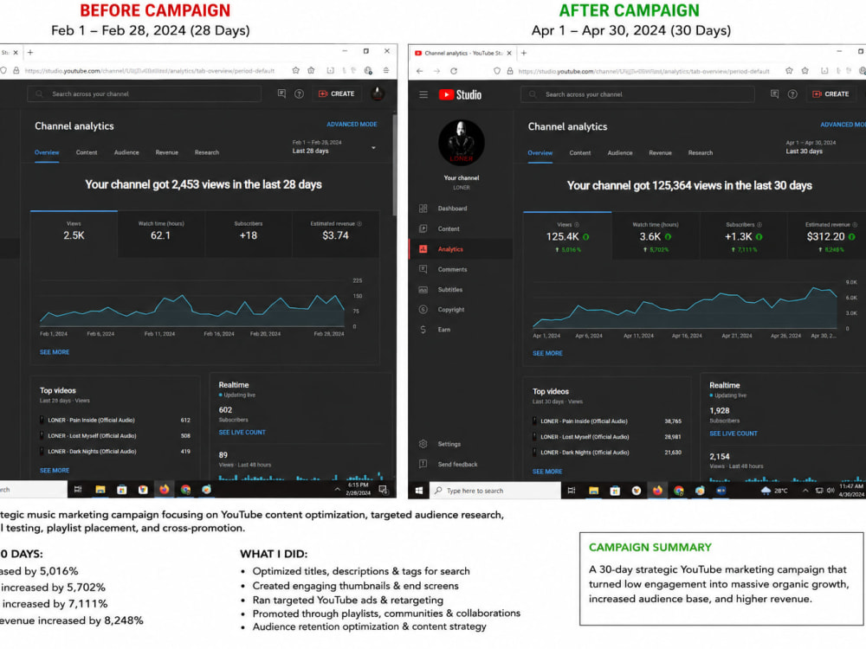Viewport: 866px width, 649px height.
Task: Click CREATE button in the After window
Action: pos(830,94)
